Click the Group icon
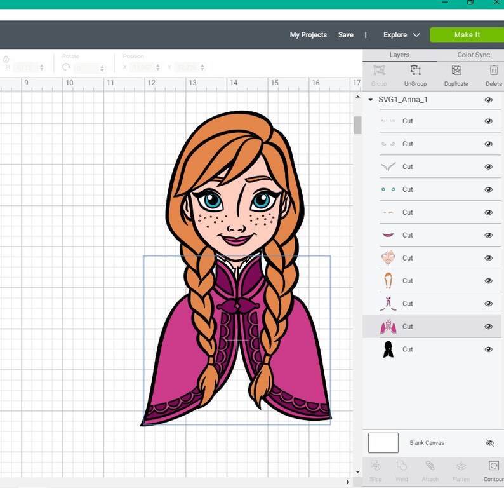The image size is (504, 488). 379,70
